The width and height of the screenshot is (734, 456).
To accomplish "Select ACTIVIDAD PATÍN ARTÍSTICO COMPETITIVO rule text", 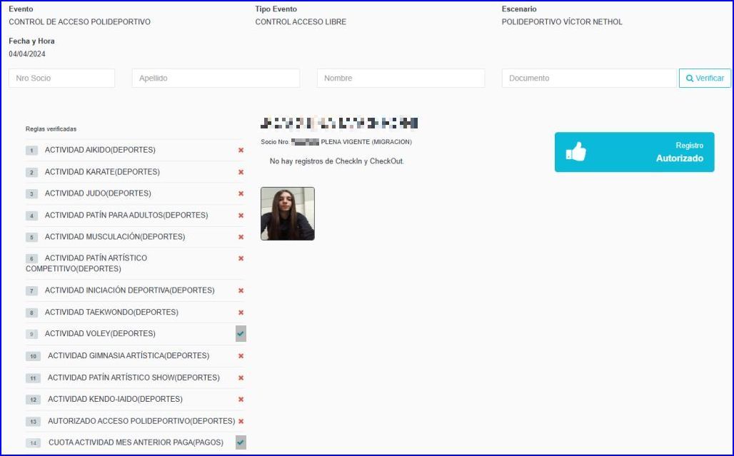I will coord(86,263).
